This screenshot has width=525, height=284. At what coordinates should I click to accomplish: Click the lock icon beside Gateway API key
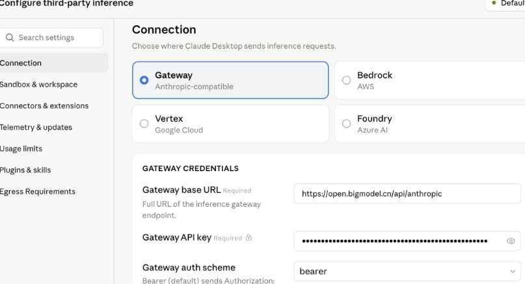click(249, 237)
